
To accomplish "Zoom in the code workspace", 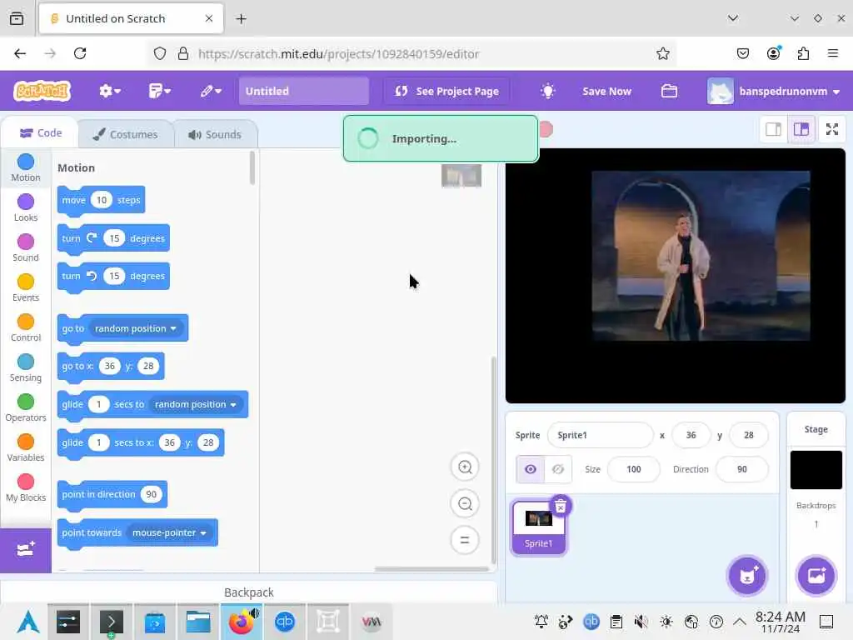I will tap(465, 467).
